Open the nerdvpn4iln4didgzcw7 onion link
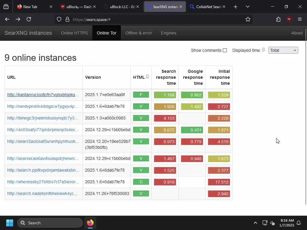Screen dimensions: 307x230 coord(43,106)
